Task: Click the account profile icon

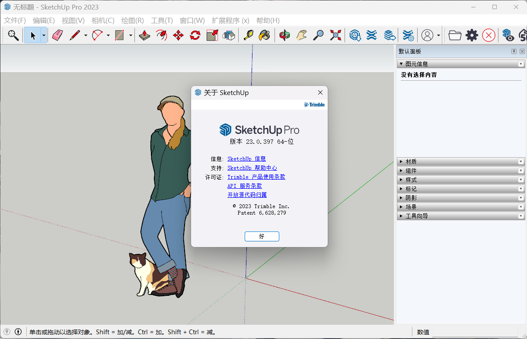Action: (x=427, y=35)
